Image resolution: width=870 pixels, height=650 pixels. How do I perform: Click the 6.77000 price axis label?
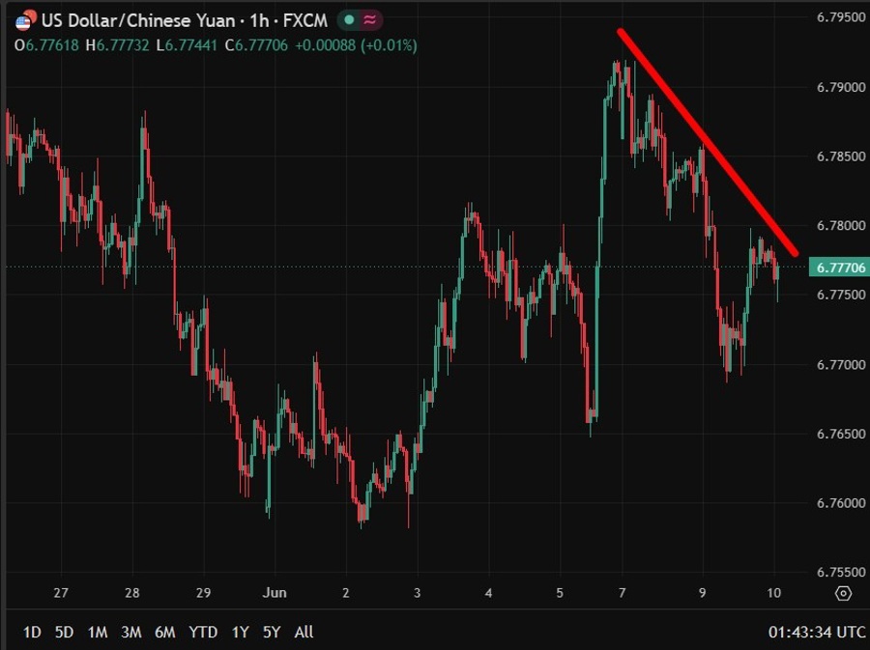coord(841,364)
